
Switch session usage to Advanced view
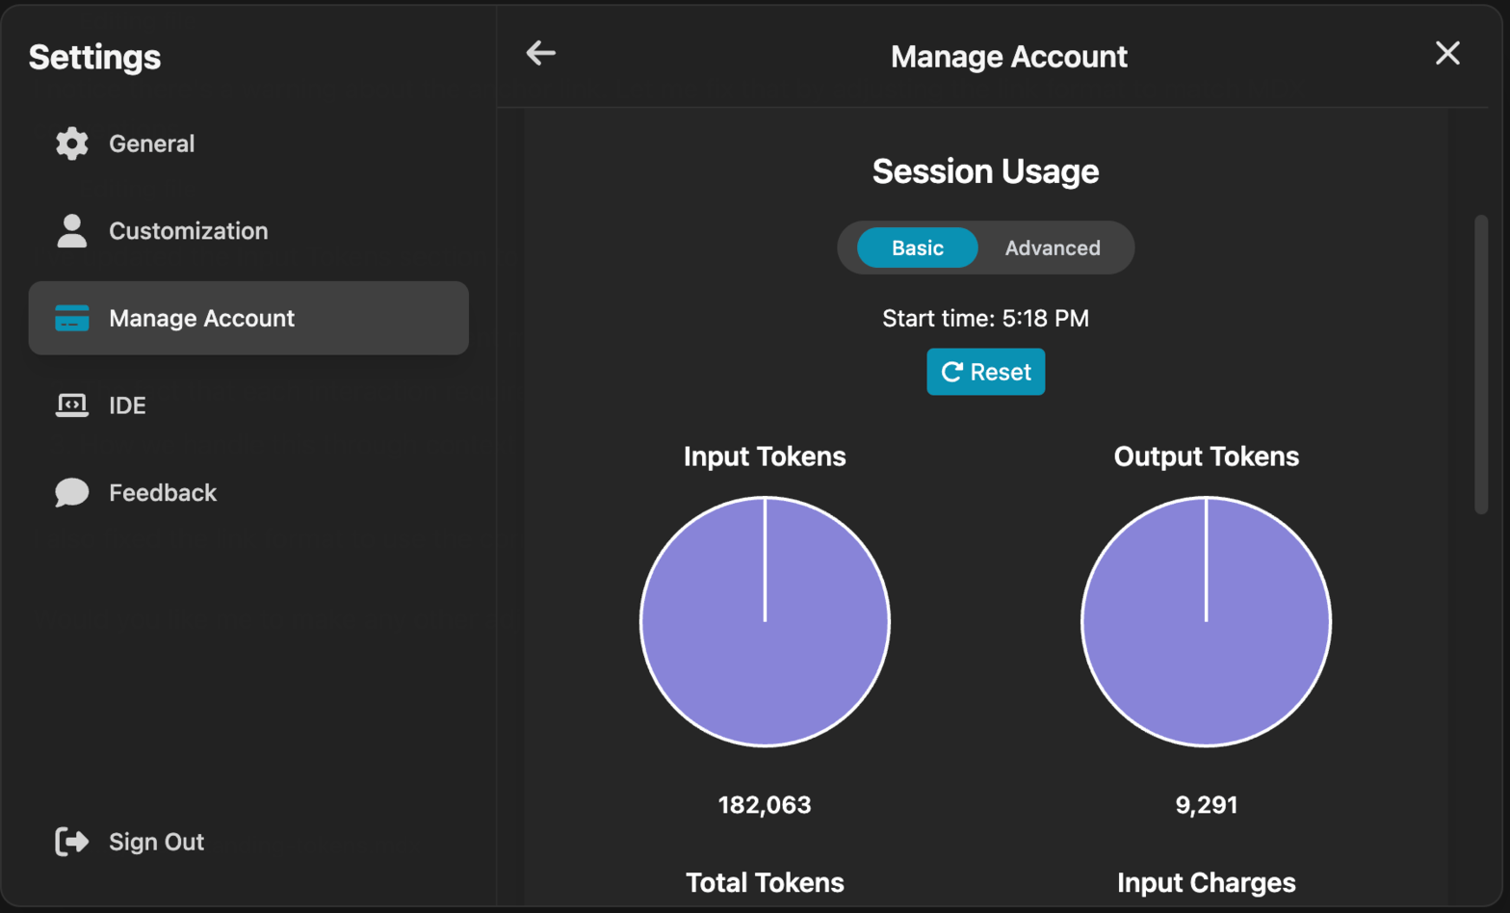click(x=1052, y=248)
